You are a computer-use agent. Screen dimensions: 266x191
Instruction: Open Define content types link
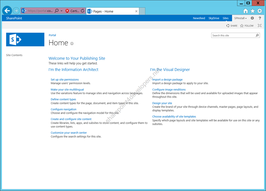pyautogui.click(x=63, y=99)
